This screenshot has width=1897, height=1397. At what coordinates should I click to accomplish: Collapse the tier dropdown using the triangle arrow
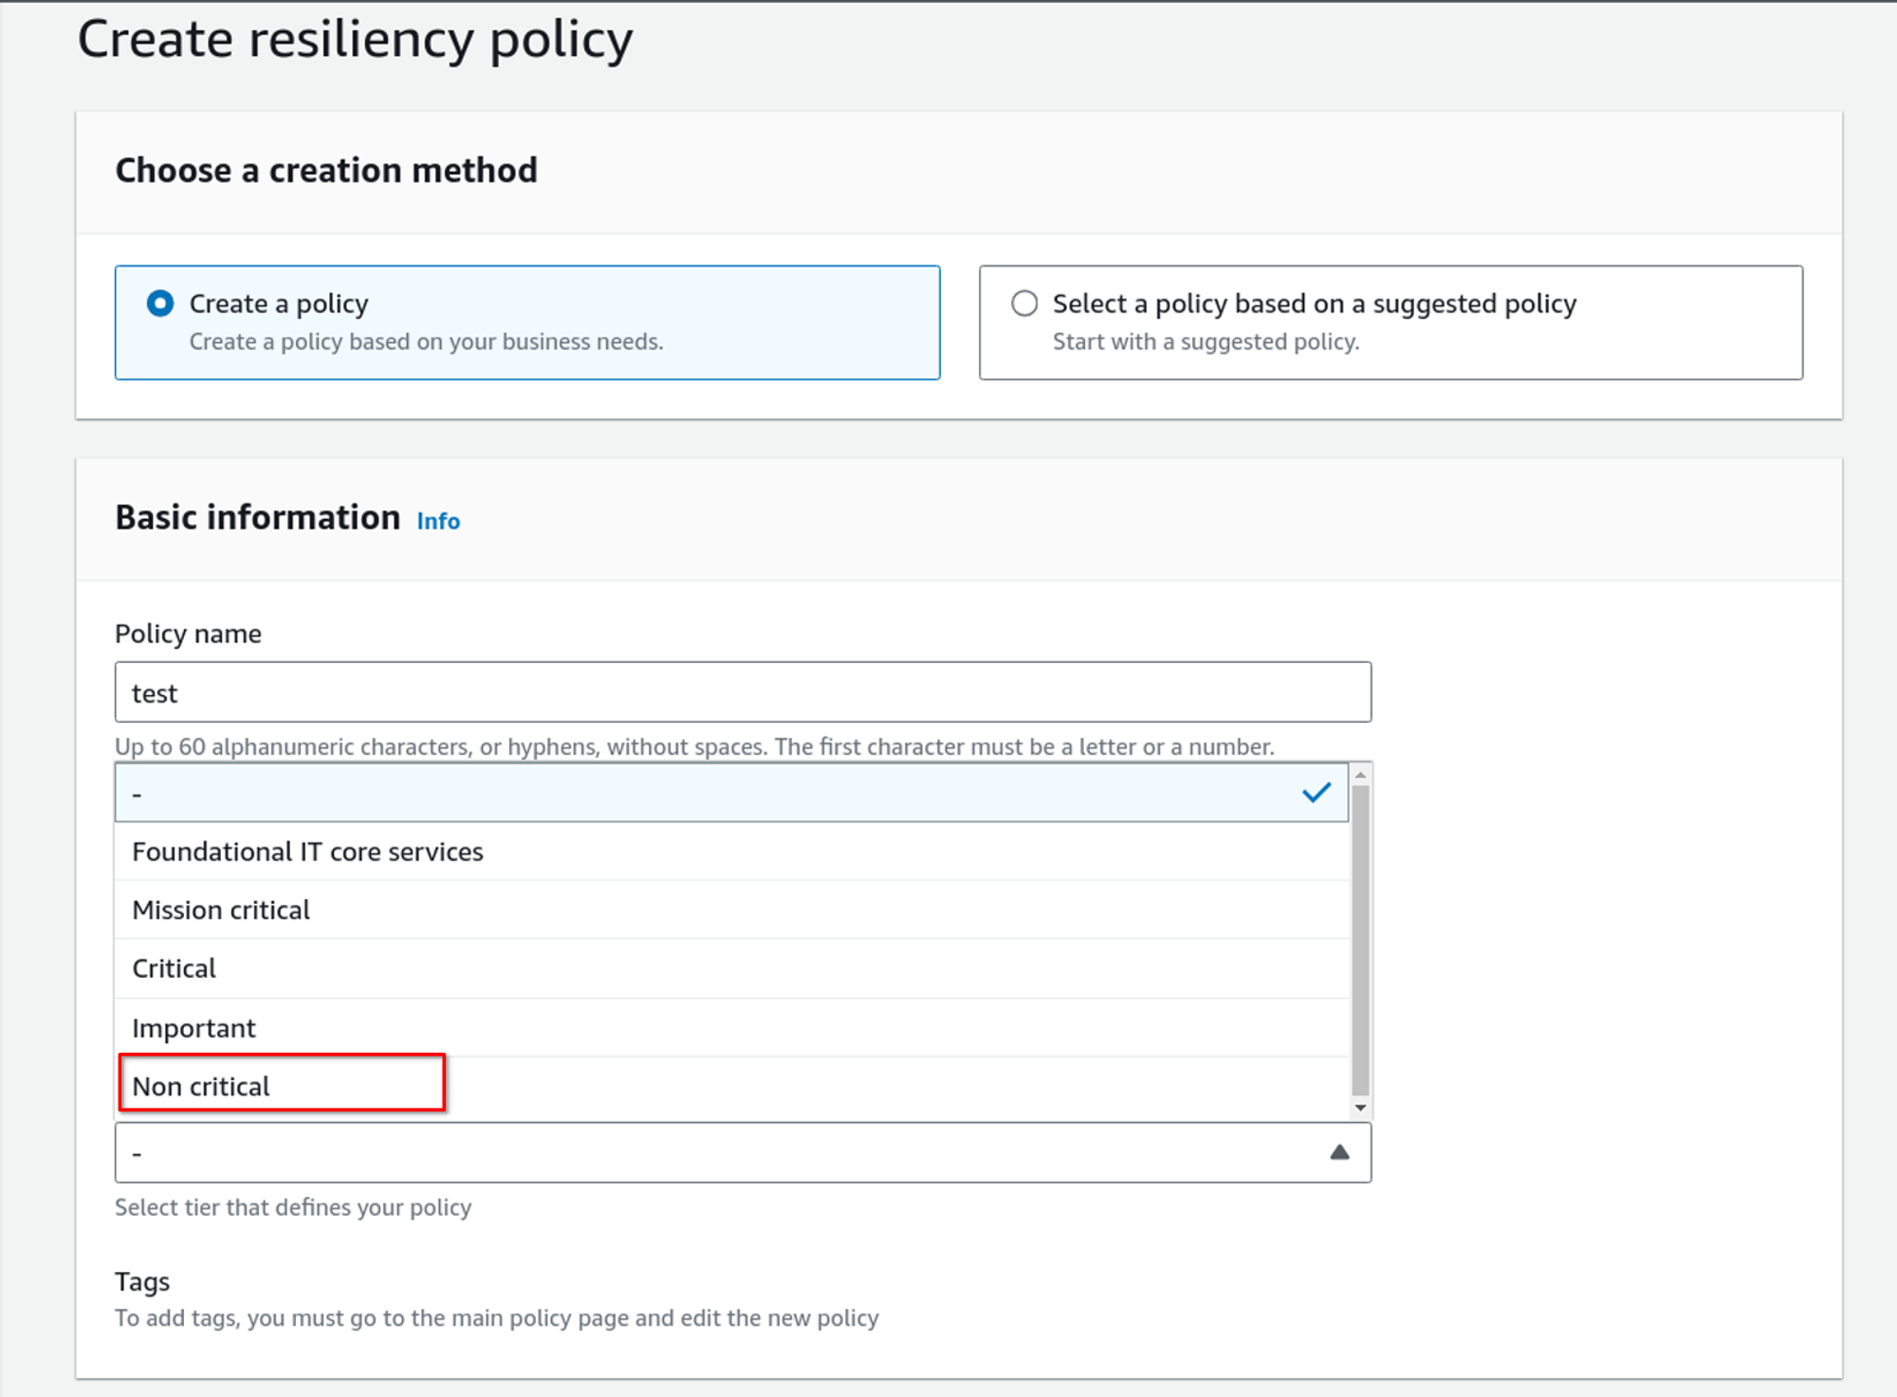click(1339, 1152)
